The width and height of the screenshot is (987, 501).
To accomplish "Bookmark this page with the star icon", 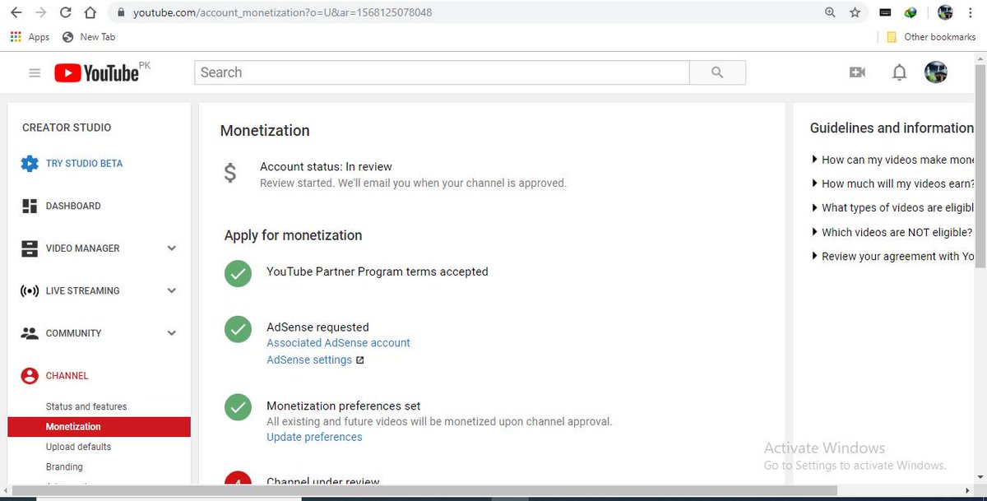I will [x=855, y=12].
